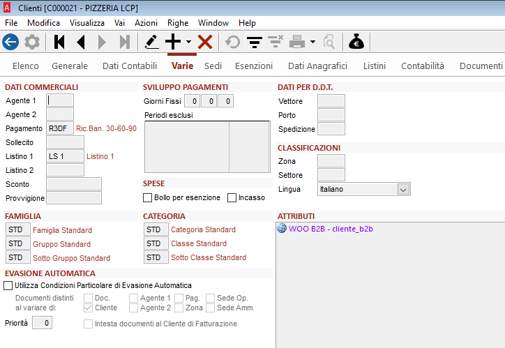Go to previous record arrow
Screen dimensions: 505x348
coord(81,42)
